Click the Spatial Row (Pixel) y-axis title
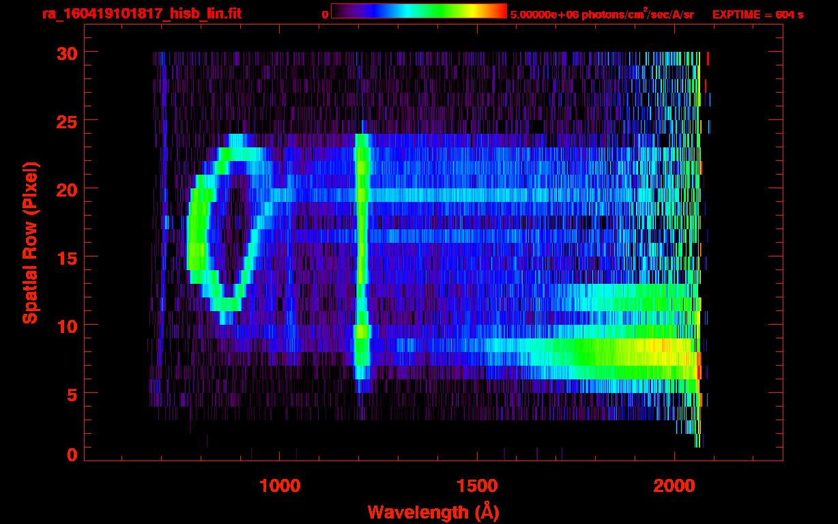This screenshot has width=838, height=524. click(30, 242)
